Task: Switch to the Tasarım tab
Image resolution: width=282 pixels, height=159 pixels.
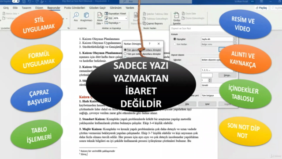Action: pos(26,8)
